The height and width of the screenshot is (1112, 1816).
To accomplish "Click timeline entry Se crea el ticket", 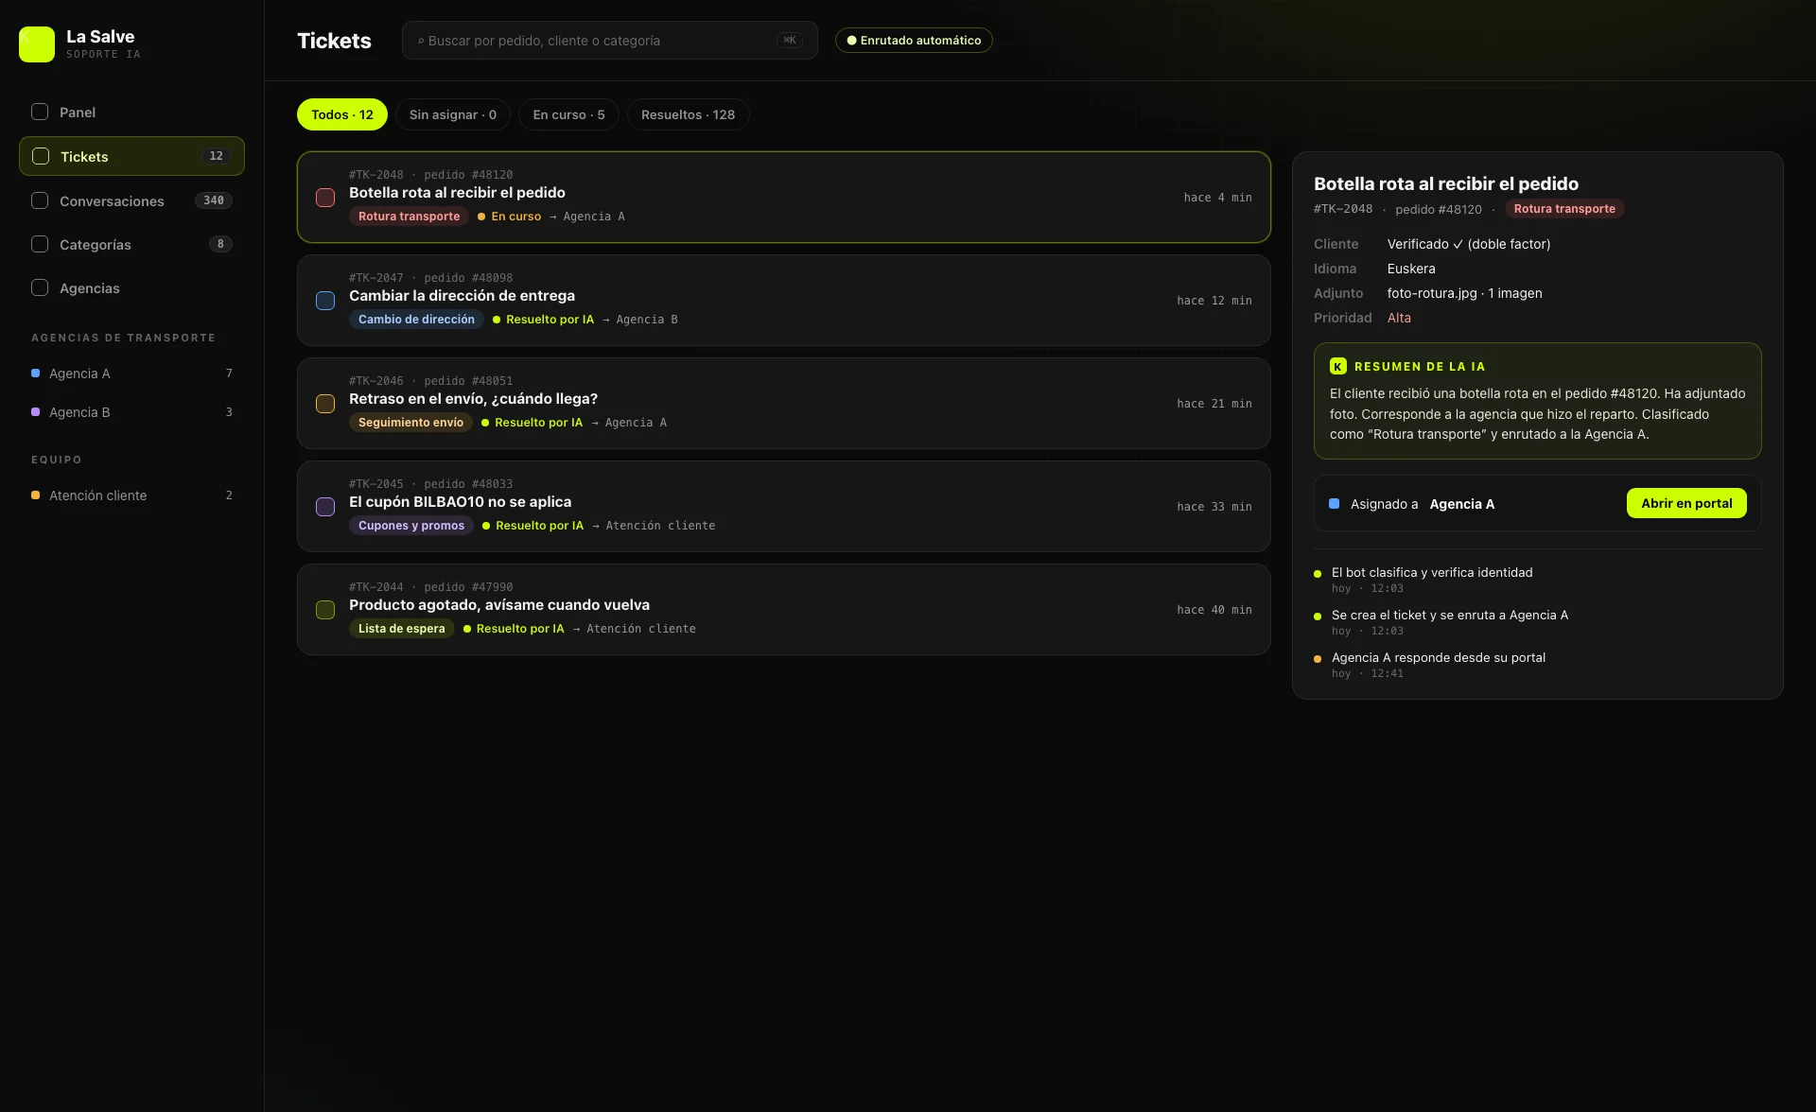I will click(x=1450, y=616).
